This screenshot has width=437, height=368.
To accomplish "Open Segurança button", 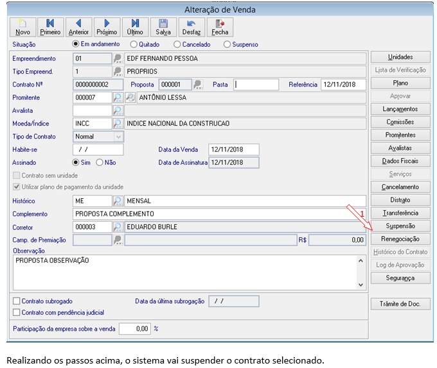I will pos(400,278).
